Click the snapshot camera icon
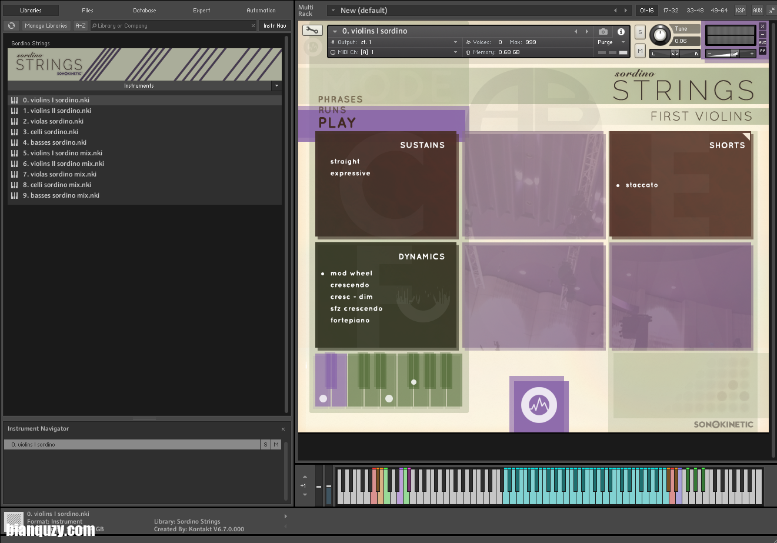 pyautogui.click(x=603, y=32)
